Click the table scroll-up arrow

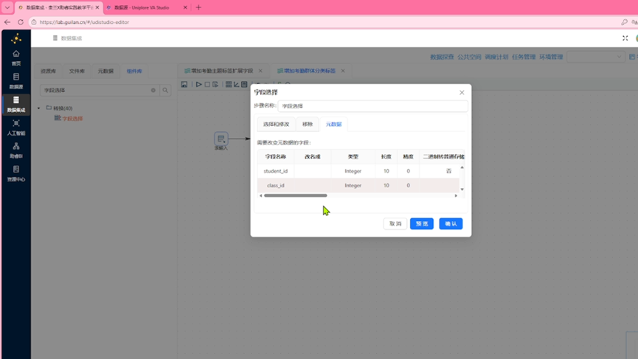coord(462,167)
